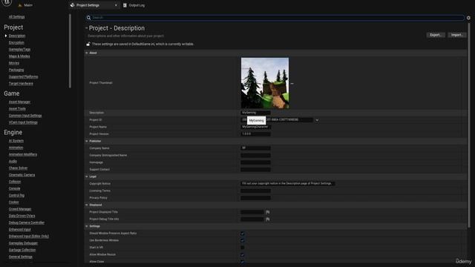Toggle Allow Window Resize checkbox
Screen dimensions: 475x267
point(243,254)
